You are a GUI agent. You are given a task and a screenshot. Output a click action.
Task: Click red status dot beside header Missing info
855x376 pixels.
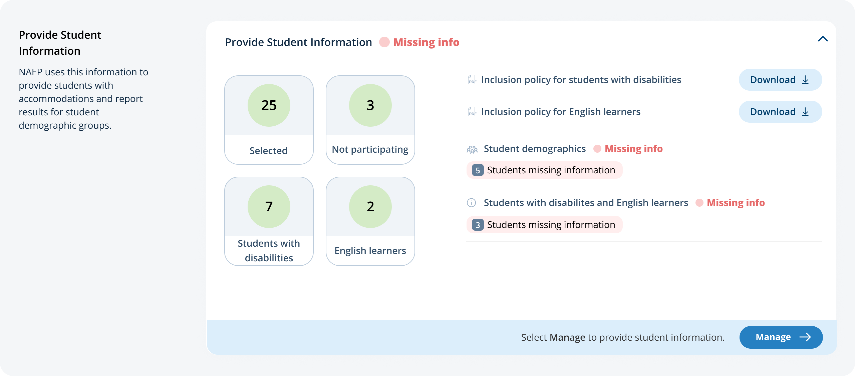pyautogui.click(x=384, y=42)
